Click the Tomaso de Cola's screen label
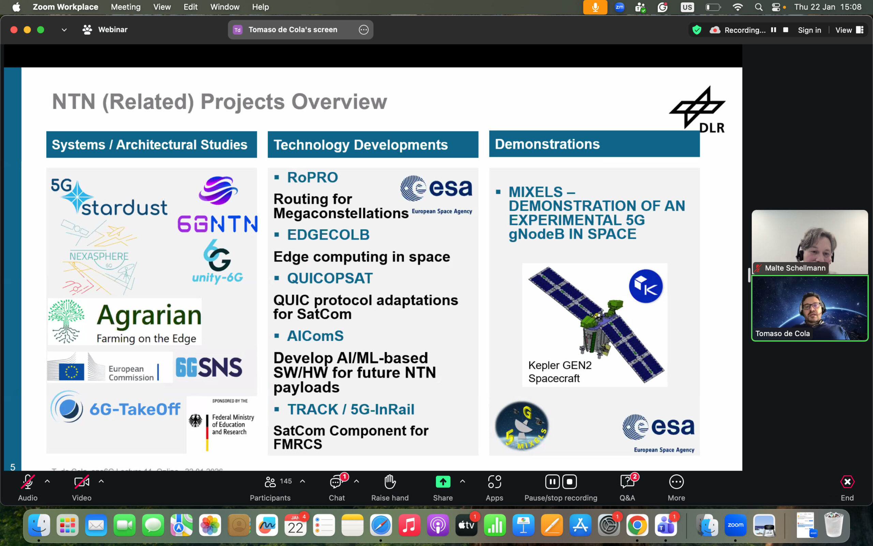 point(293,30)
